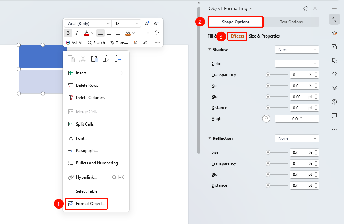Open the Shadow preset dropdown
Image resolution: width=344 pixels, height=224 pixels.
click(x=297, y=50)
